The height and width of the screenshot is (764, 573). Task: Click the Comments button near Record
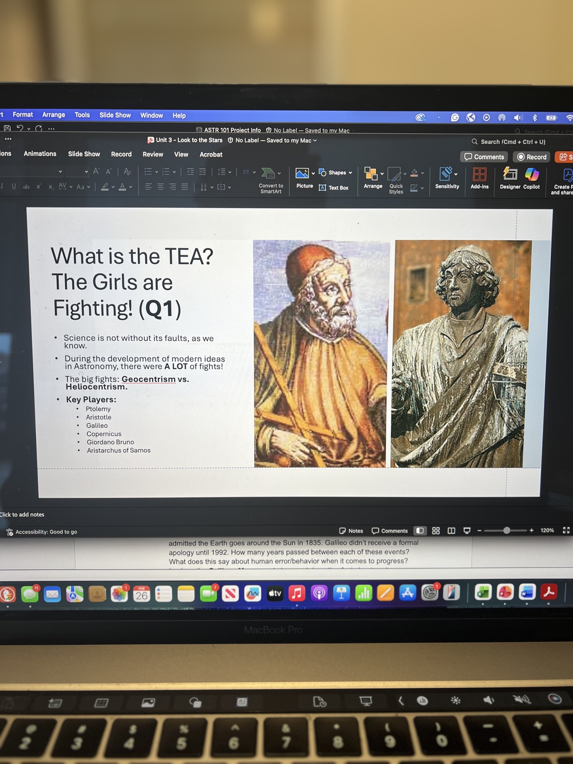(484, 157)
